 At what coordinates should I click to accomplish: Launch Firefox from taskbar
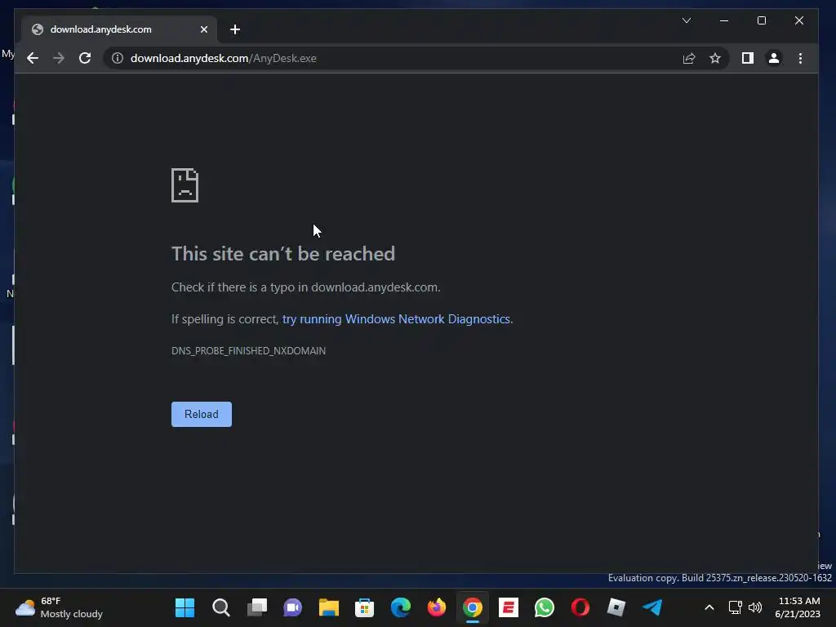tap(437, 607)
